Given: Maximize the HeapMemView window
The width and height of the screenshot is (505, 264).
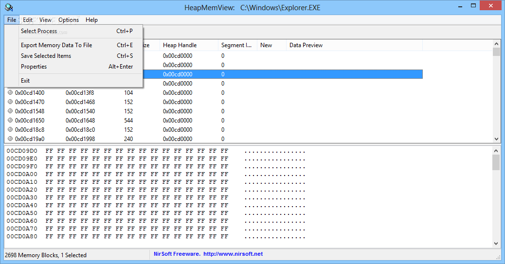Looking at the screenshot, I should point(473,6).
